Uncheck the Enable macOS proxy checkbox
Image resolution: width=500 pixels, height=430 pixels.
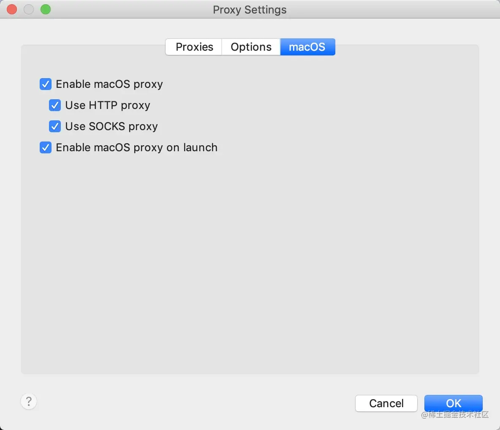click(x=46, y=84)
